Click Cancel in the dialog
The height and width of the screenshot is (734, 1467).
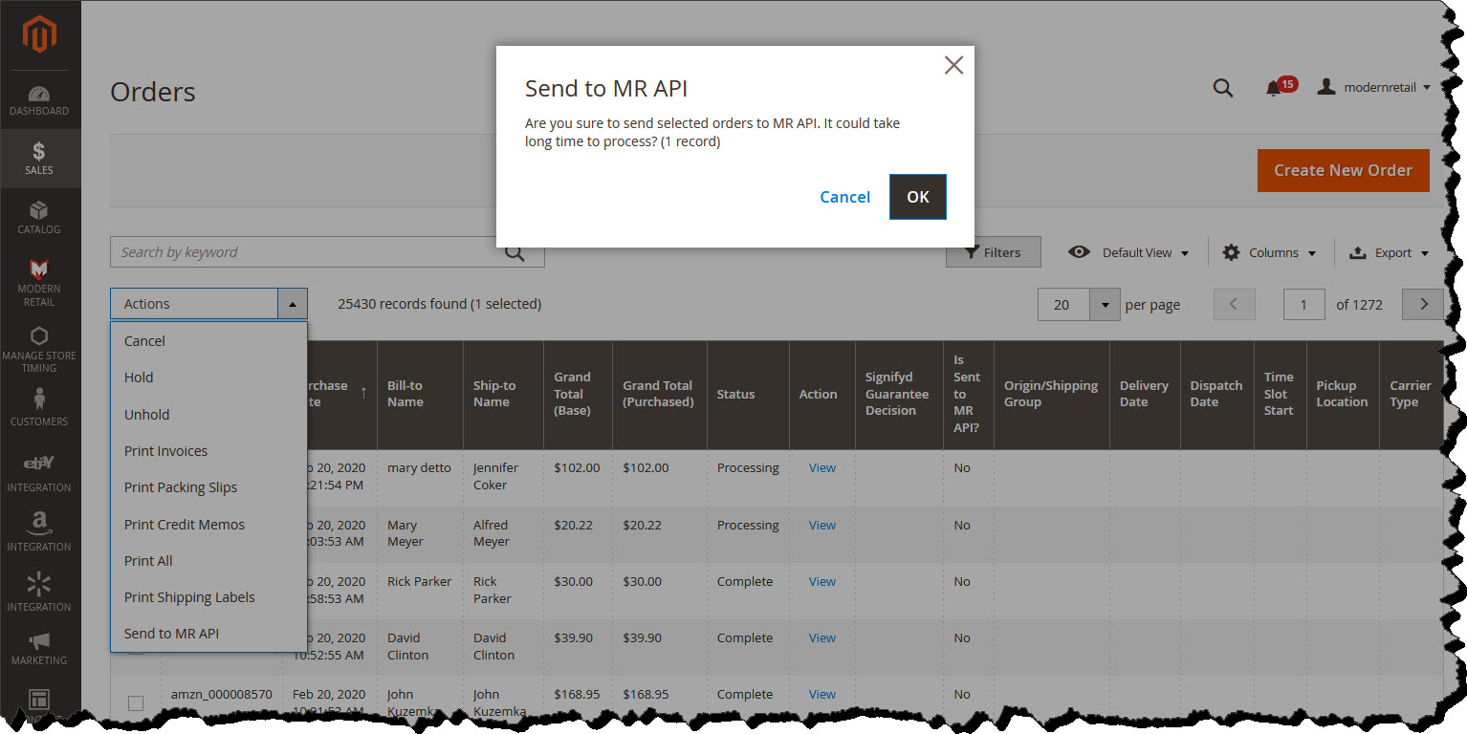pyautogui.click(x=844, y=197)
